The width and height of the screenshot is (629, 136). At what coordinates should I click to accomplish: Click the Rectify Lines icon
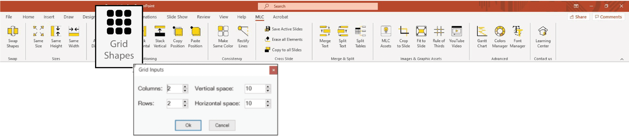(243, 32)
